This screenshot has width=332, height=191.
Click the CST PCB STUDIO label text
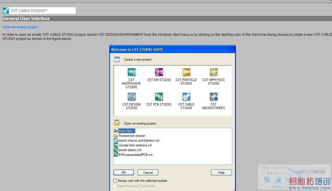(x=159, y=104)
